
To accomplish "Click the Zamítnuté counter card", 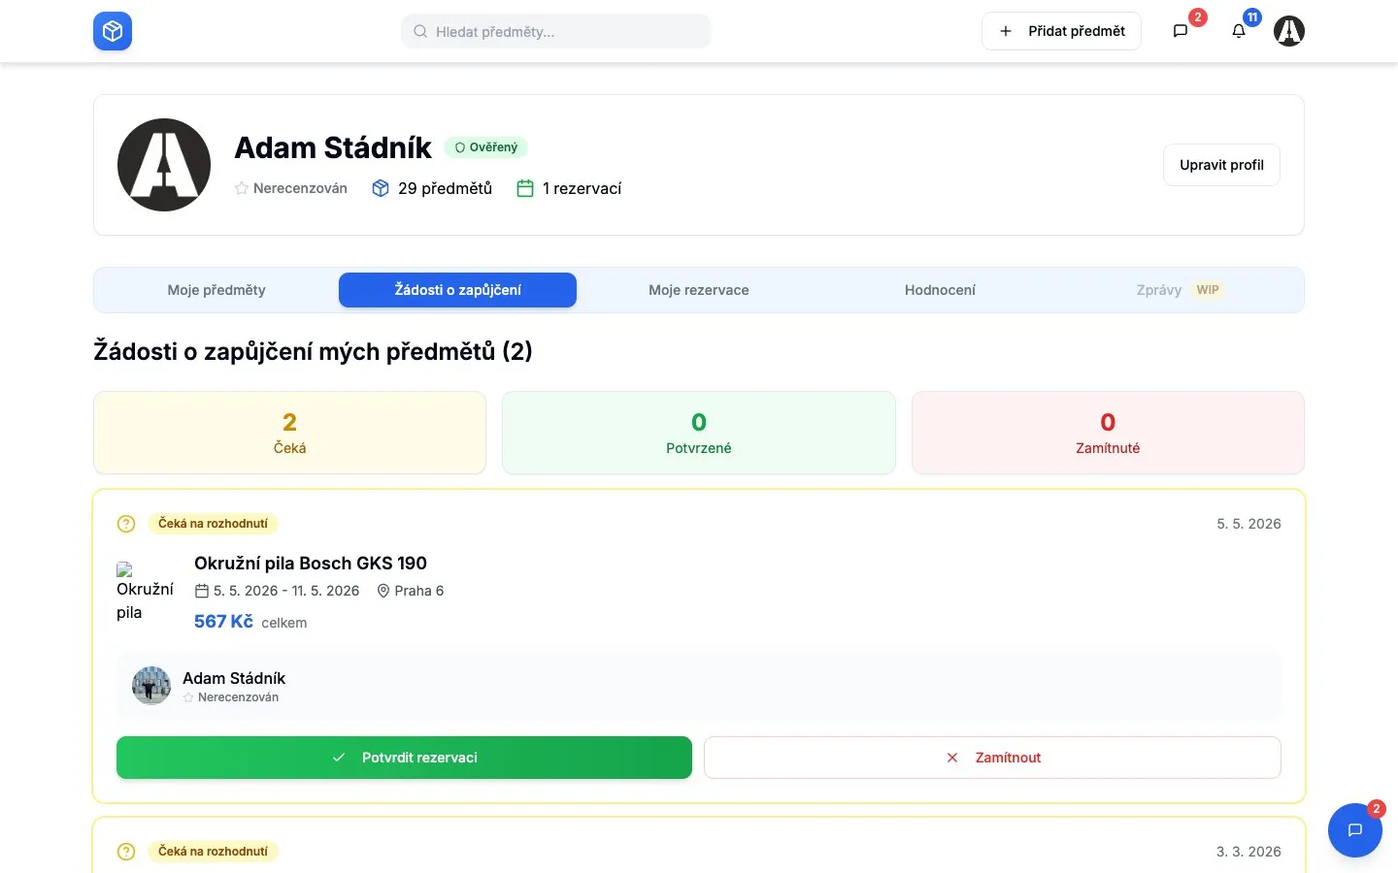I will point(1108,433).
